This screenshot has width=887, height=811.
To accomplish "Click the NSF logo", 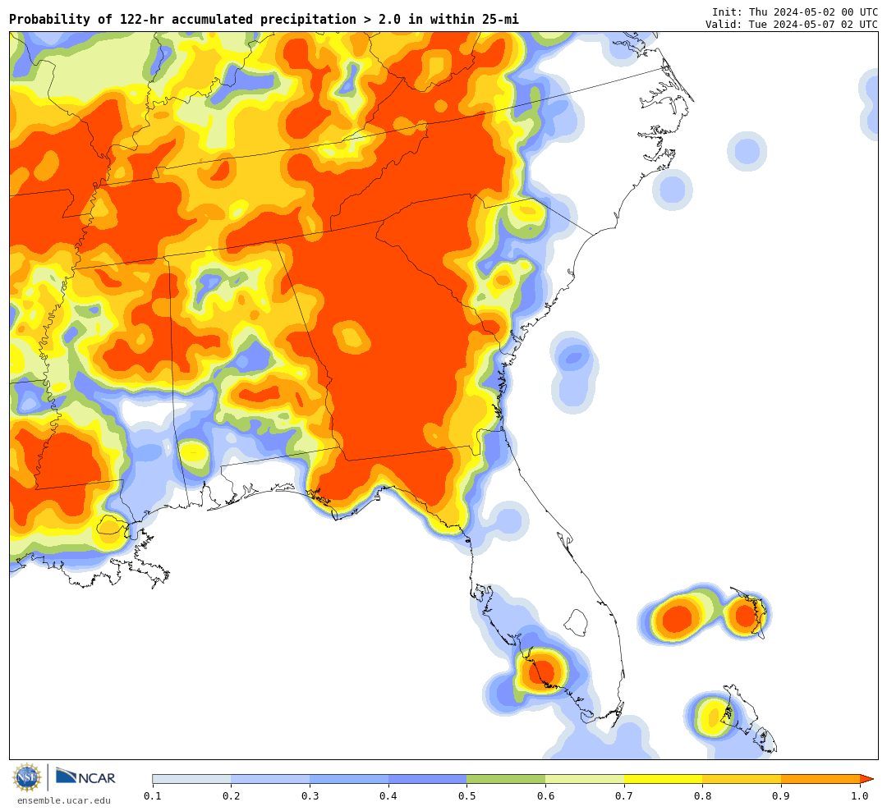I will pos(26,777).
